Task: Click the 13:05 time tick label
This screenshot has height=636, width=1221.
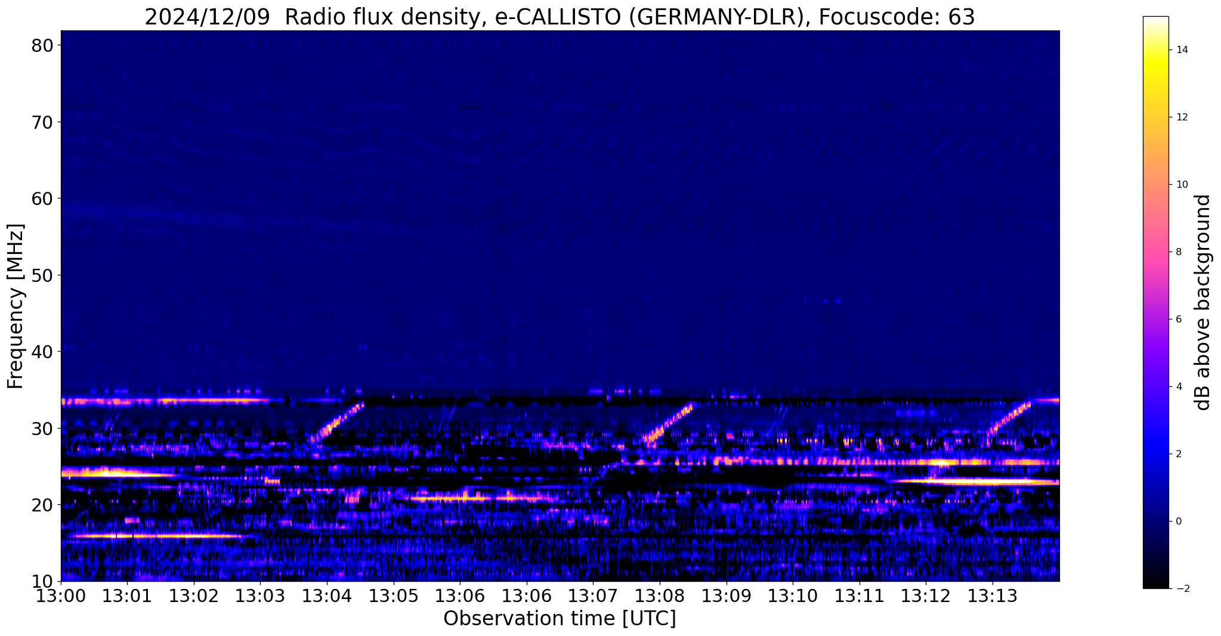Action: (394, 597)
